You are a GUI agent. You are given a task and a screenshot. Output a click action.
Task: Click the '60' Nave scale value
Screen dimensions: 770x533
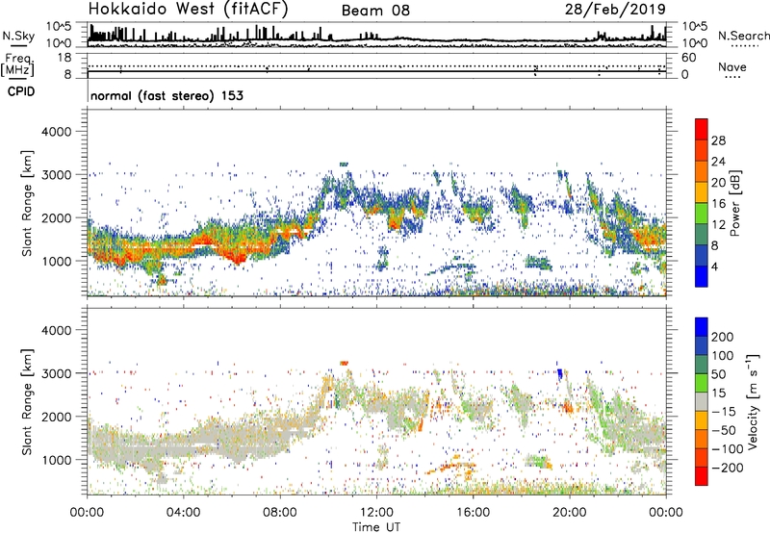pyautogui.click(x=688, y=58)
